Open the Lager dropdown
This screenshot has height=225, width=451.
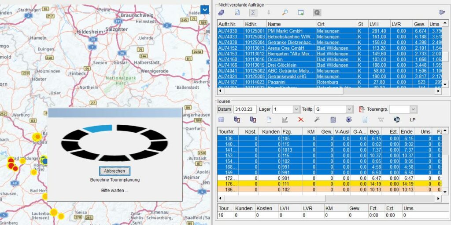tap(296, 109)
